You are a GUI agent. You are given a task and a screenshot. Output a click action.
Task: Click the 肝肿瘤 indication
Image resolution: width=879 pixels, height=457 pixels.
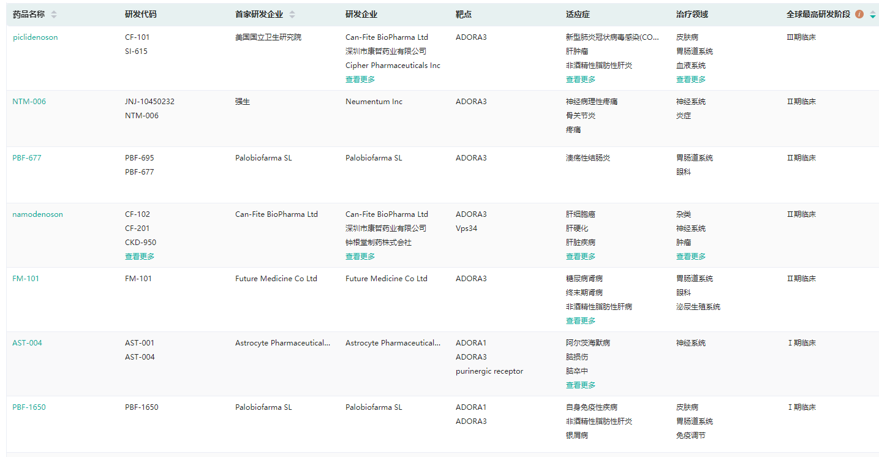pyautogui.click(x=577, y=51)
